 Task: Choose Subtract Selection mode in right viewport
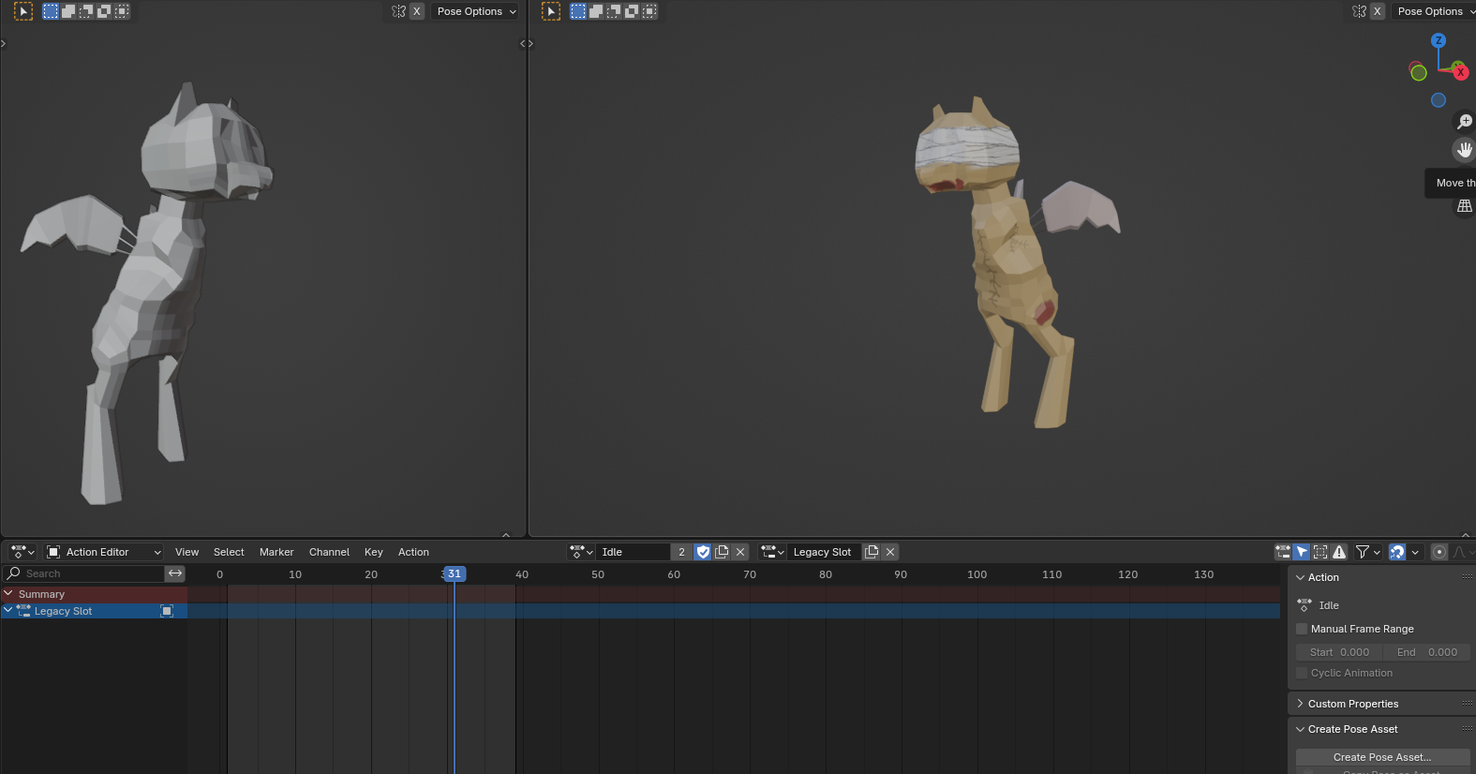point(614,11)
